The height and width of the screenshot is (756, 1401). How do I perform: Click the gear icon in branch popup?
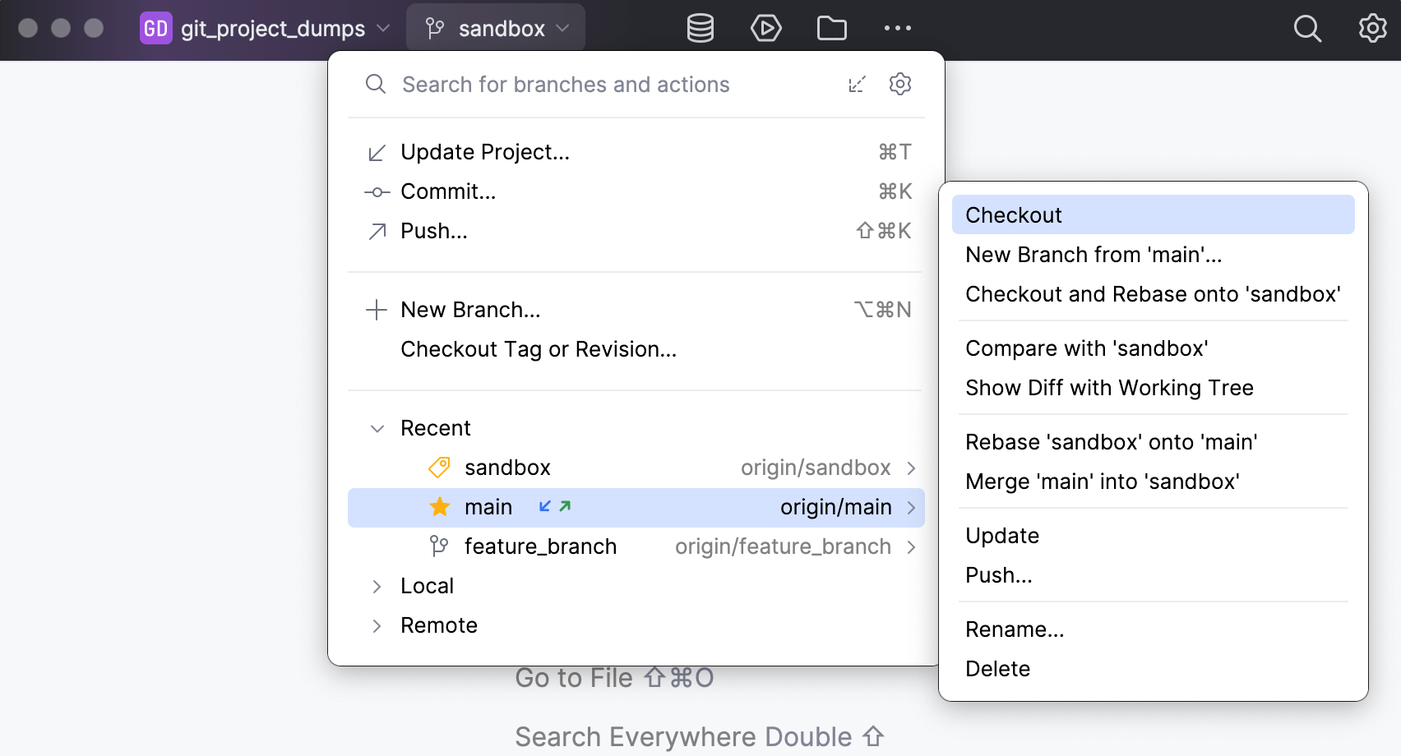tap(900, 84)
